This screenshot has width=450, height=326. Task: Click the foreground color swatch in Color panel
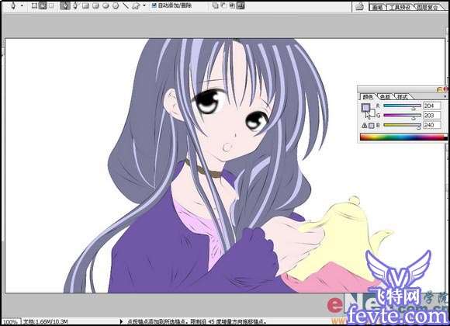click(x=365, y=108)
